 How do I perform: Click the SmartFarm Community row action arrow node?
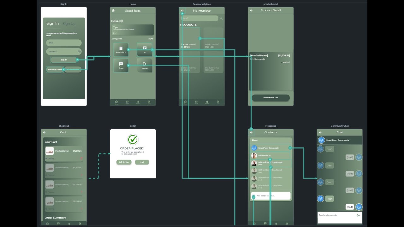(290, 148)
